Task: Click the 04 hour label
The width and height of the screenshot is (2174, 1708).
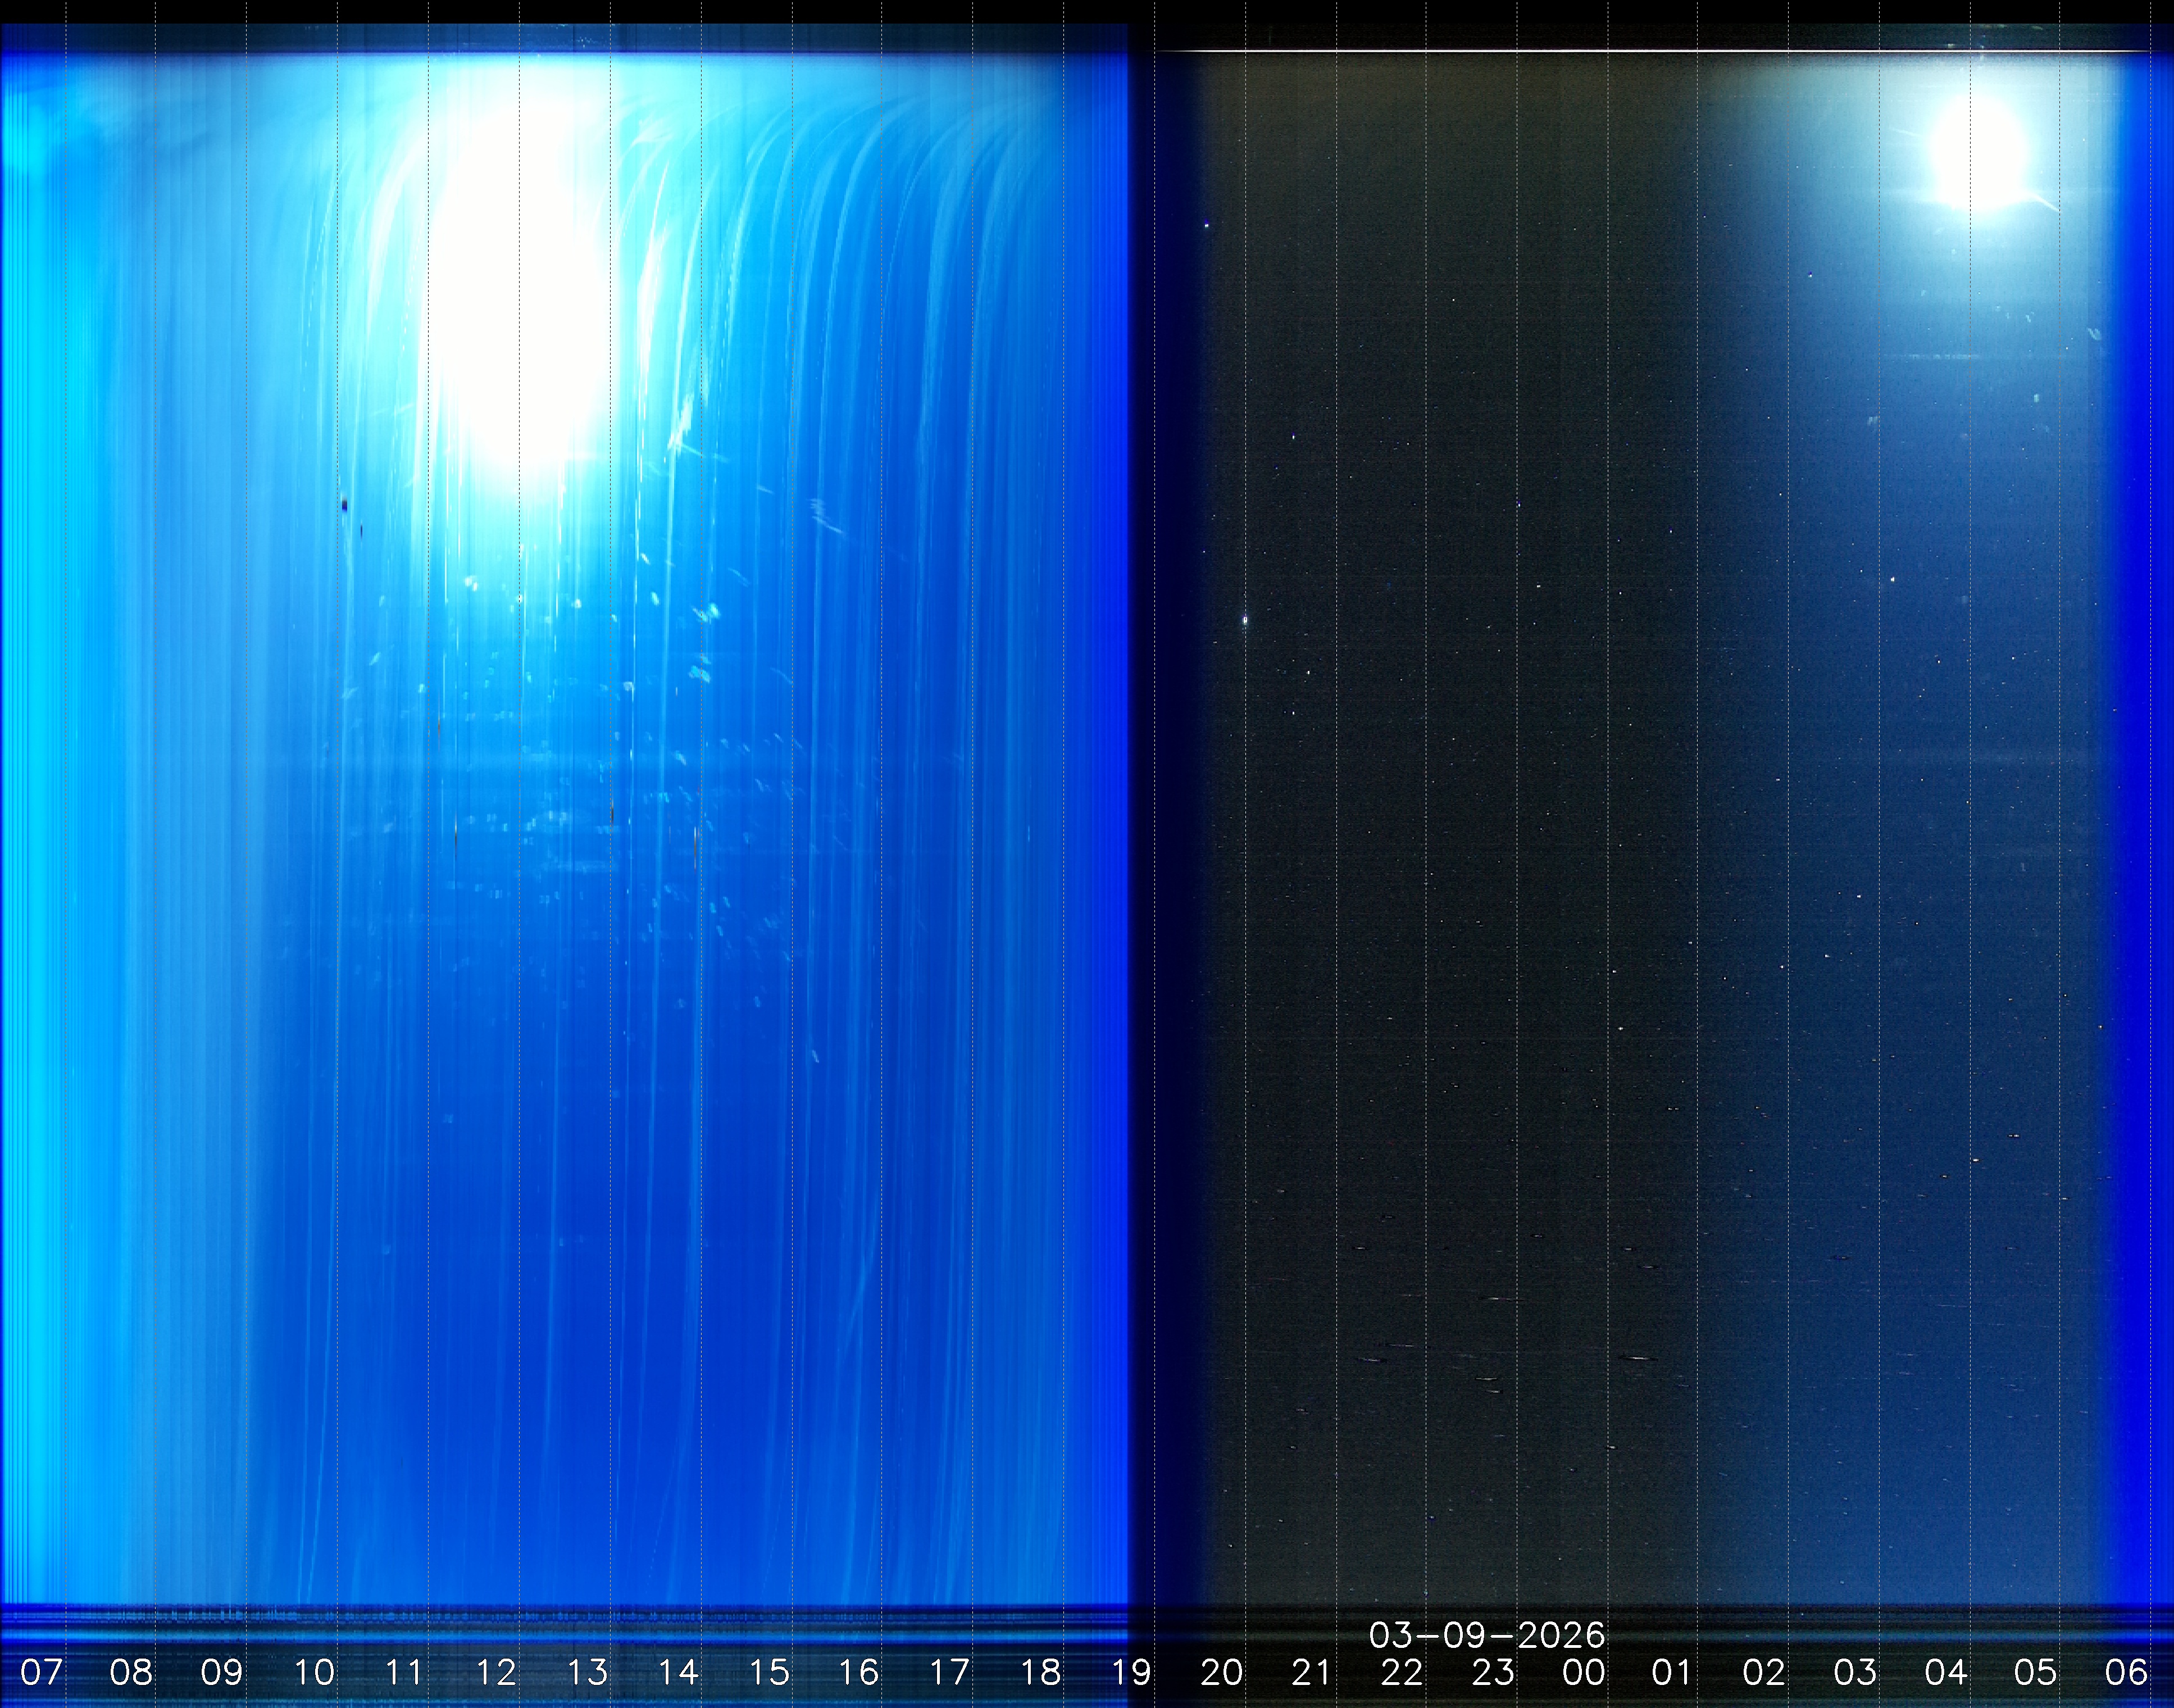Action: tap(1946, 1672)
